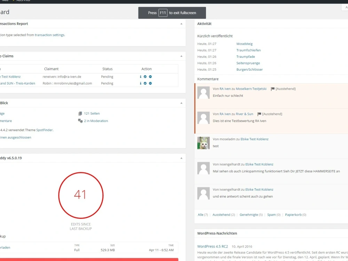Open the Burgen/Schlösser published post
Image resolution: width=348 pixels, height=261 pixels.
(x=250, y=70)
